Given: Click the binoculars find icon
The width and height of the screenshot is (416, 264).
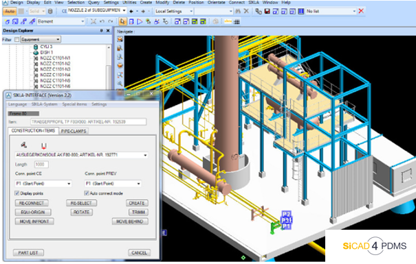Looking at the screenshot, I should point(238,12).
